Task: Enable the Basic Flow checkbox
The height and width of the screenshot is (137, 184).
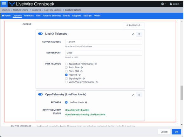Action: (x=66, y=67)
